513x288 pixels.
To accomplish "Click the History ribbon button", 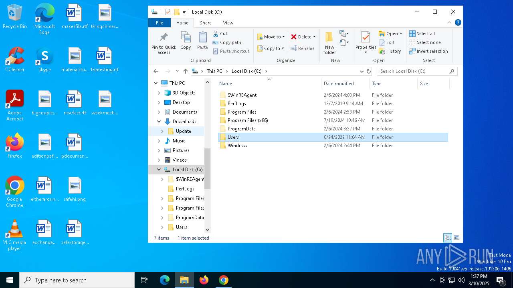I will click(x=390, y=51).
